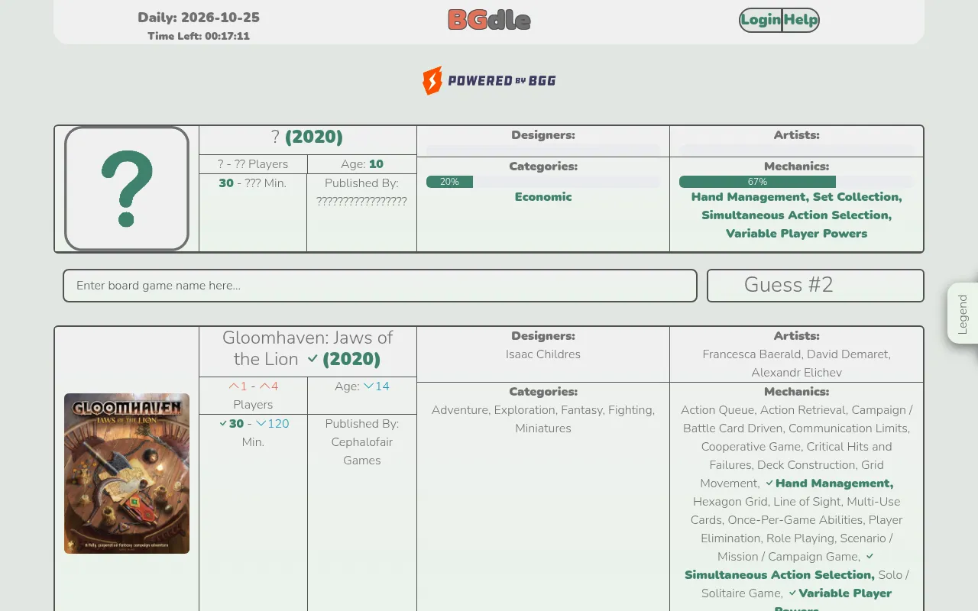Click the checkmark beside Variable Player Powers in guess
978x611 pixels.
point(792,593)
